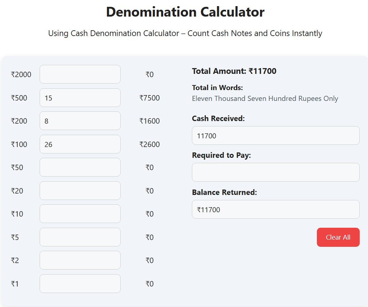The width and height of the screenshot is (368, 307).
Task: Click the ₹1600 subtotal beside ₹200 row
Action: (149, 121)
